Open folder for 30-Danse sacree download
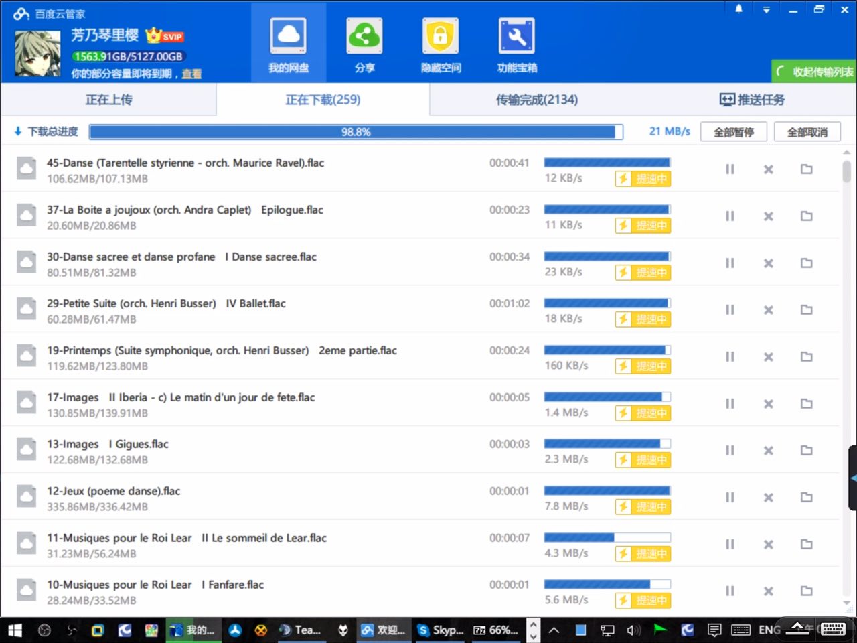This screenshot has height=643, width=857. 807,263
